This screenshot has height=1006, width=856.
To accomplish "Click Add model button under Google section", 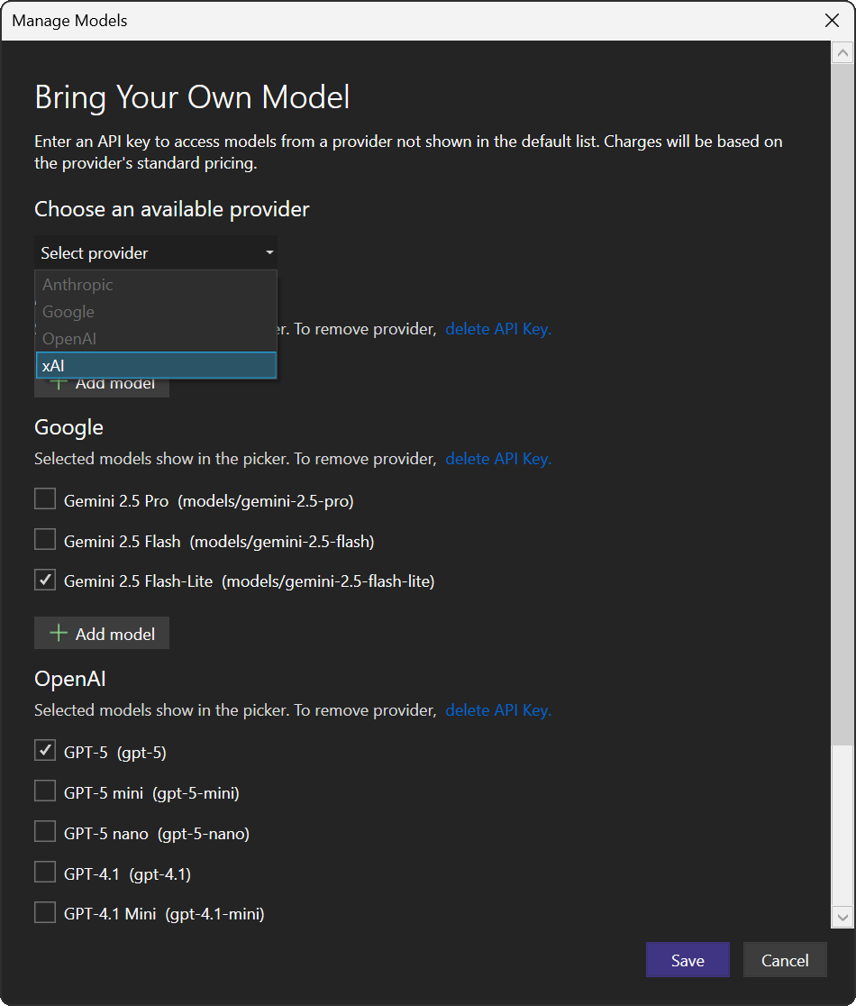I will (102, 633).
